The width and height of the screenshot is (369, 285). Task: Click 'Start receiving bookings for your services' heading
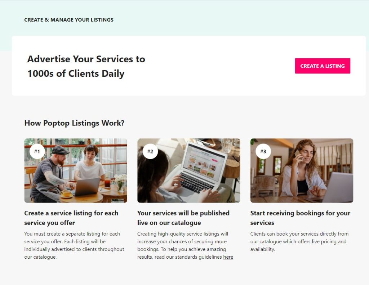point(300,218)
